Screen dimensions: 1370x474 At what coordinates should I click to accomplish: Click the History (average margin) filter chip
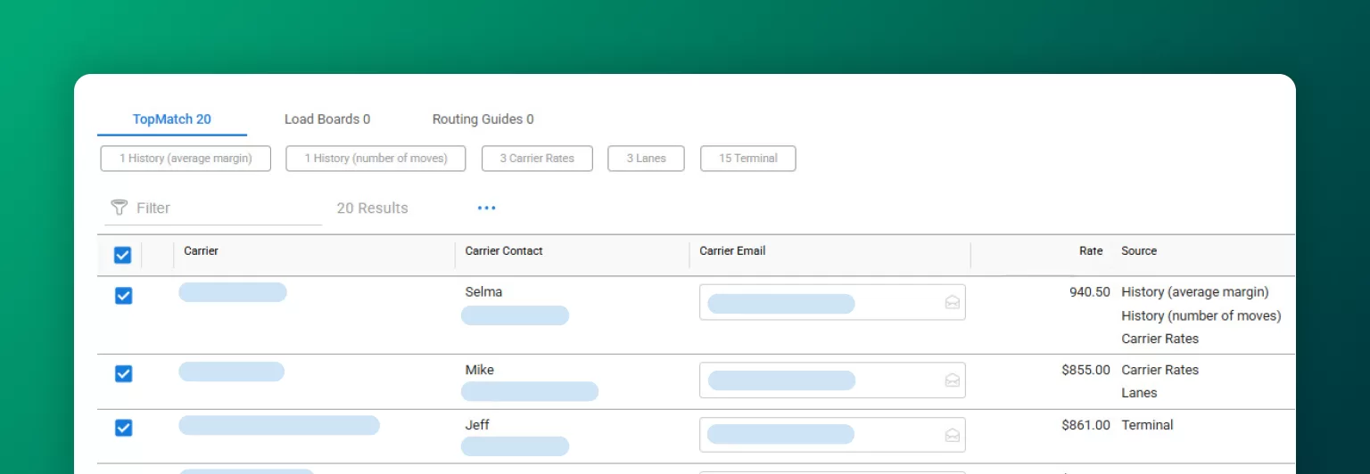point(186,159)
